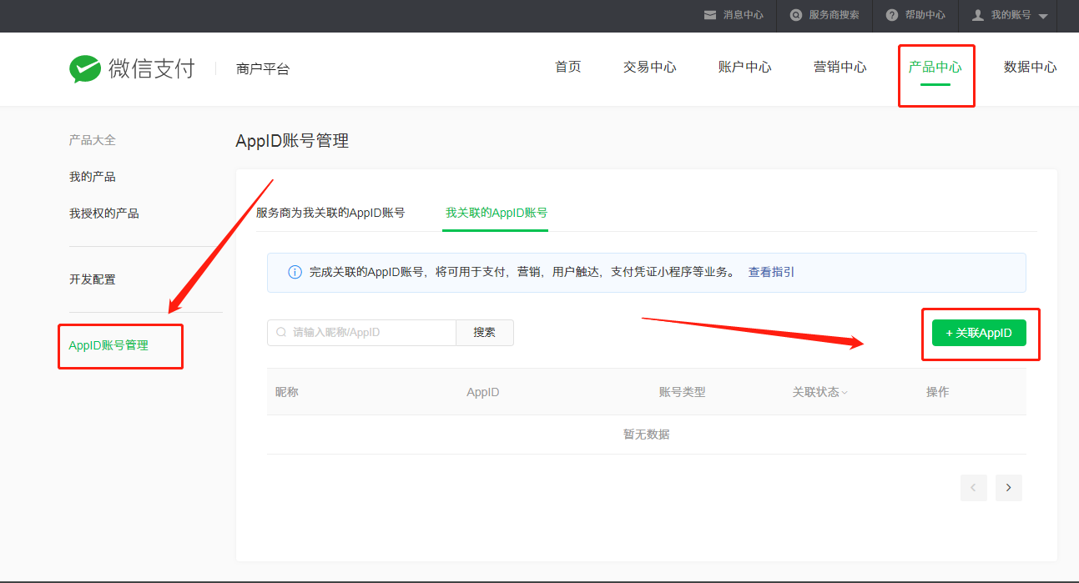Image resolution: width=1079 pixels, height=583 pixels.
Task: Open 产品中心 in the main navigation
Action: pyautogui.click(x=935, y=67)
